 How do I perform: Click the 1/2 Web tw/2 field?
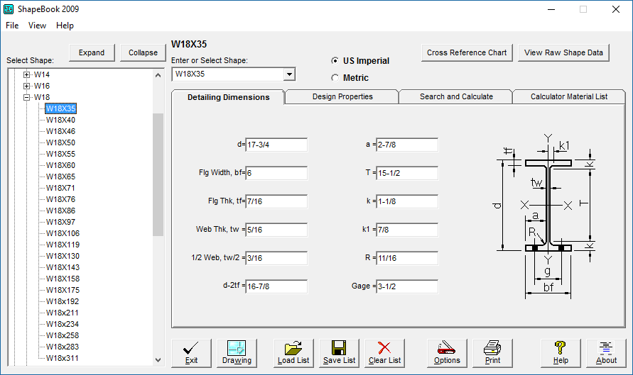(276, 258)
